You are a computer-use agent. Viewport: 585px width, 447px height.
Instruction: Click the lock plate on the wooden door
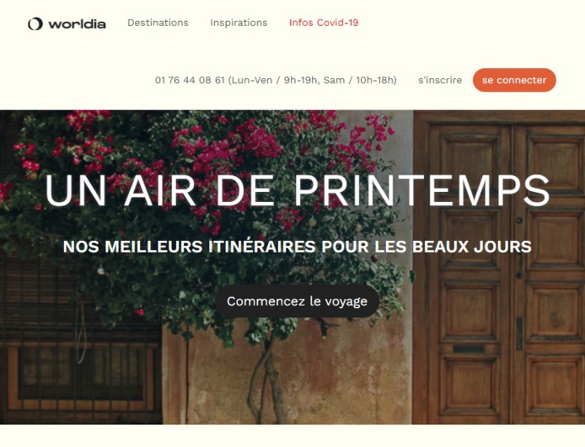pyautogui.click(x=519, y=333)
